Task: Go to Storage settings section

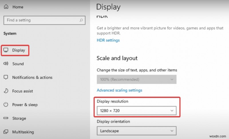Action: 19,118
